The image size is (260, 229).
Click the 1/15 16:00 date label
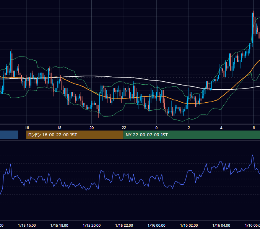(x=27, y=225)
